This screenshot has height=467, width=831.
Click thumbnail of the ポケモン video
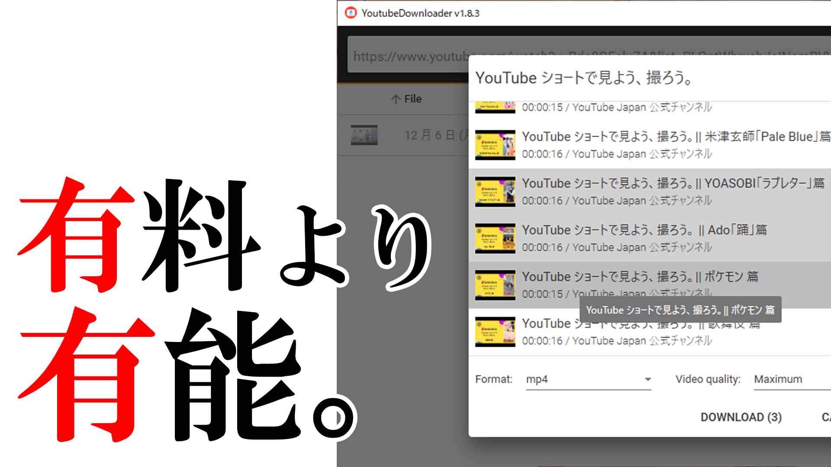click(495, 285)
